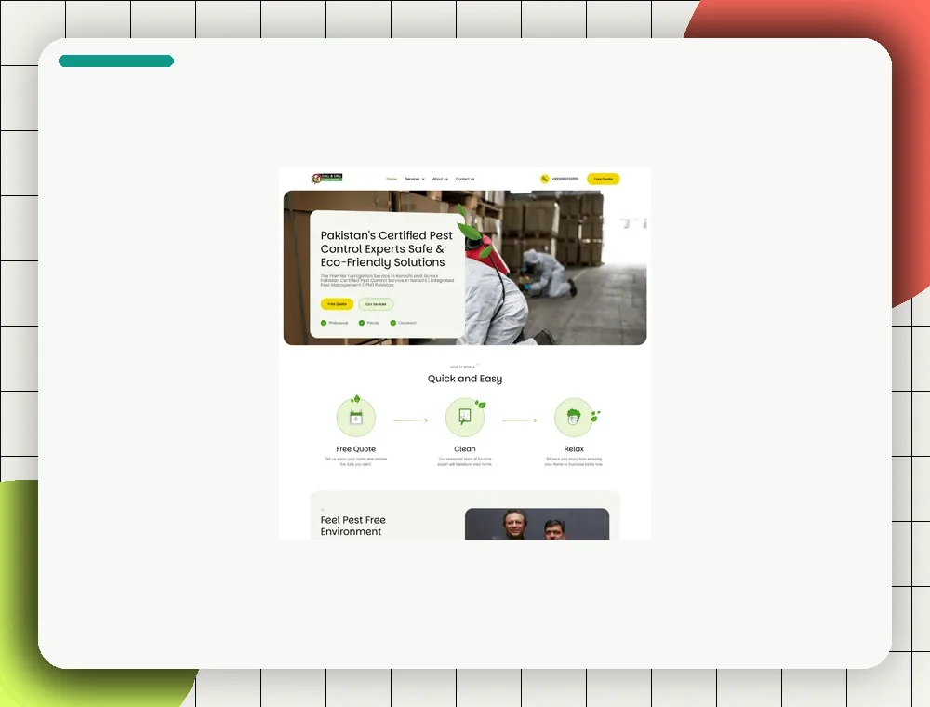Click the "Convenient" label

[x=407, y=323]
